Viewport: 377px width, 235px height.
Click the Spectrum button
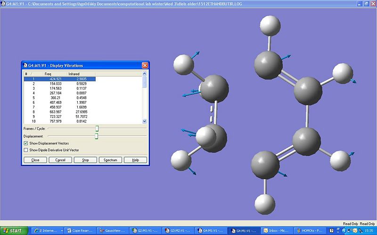coord(110,160)
